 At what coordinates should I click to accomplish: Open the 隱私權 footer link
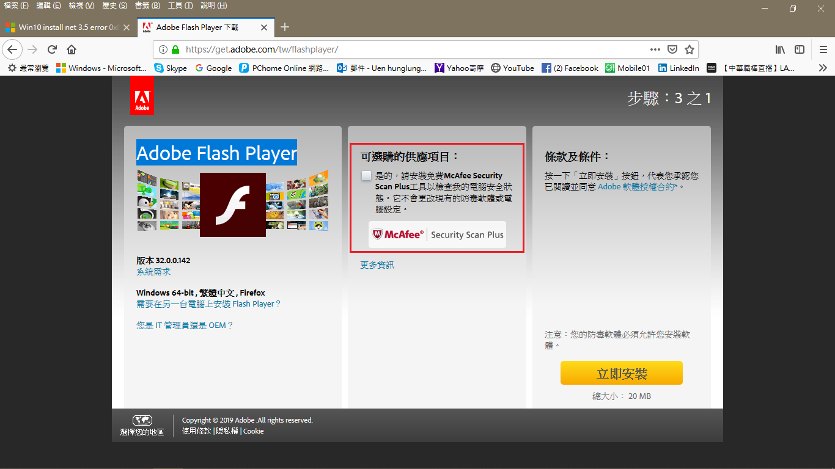coord(227,431)
